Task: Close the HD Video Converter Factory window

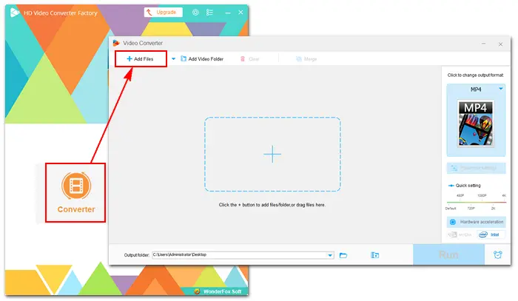Action: point(240,13)
